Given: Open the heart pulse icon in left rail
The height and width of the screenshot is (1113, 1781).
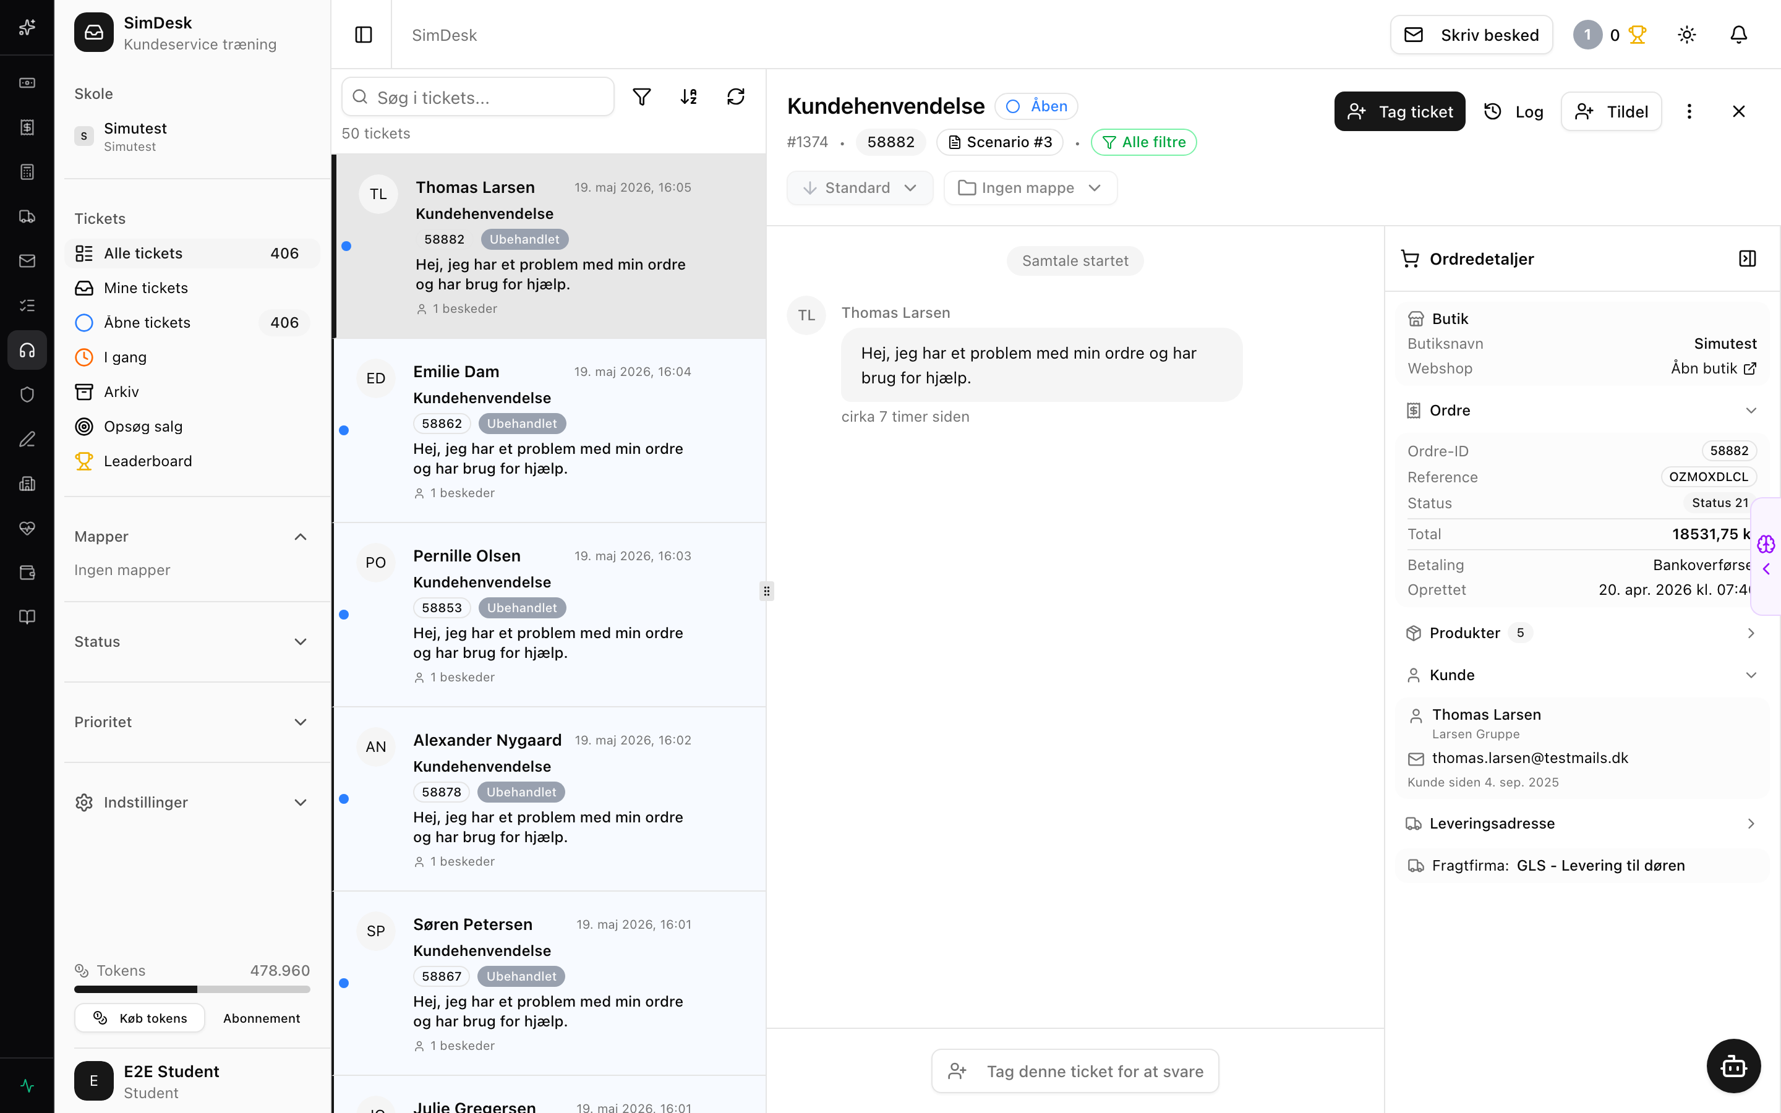Looking at the screenshot, I should pyautogui.click(x=27, y=529).
